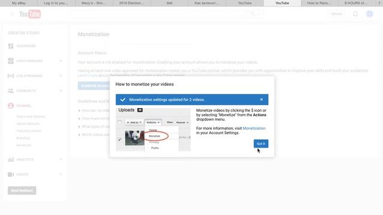Open the account avatar menu
The width and height of the screenshot is (383, 215).
coord(370,14)
